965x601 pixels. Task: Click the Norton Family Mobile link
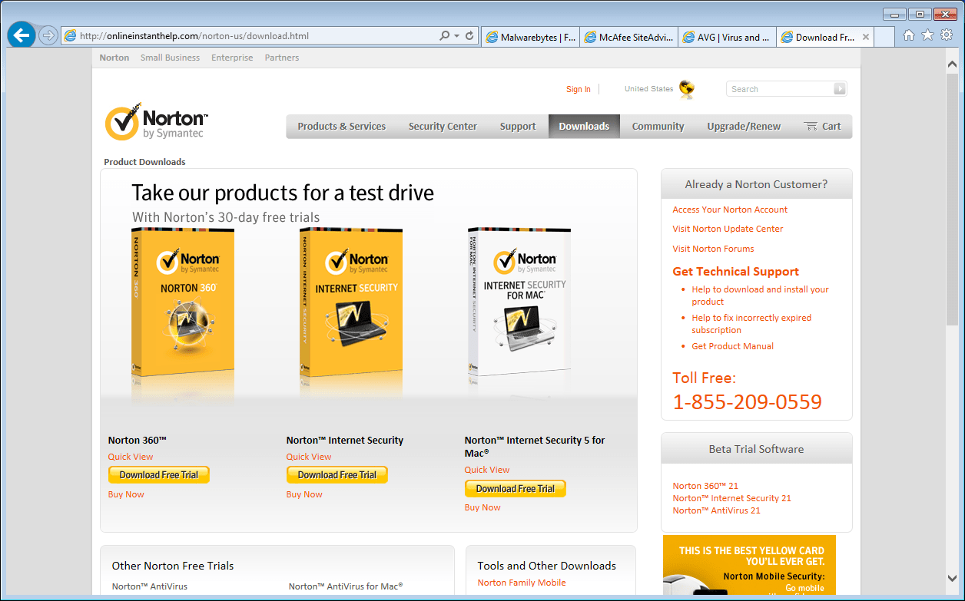click(x=522, y=583)
